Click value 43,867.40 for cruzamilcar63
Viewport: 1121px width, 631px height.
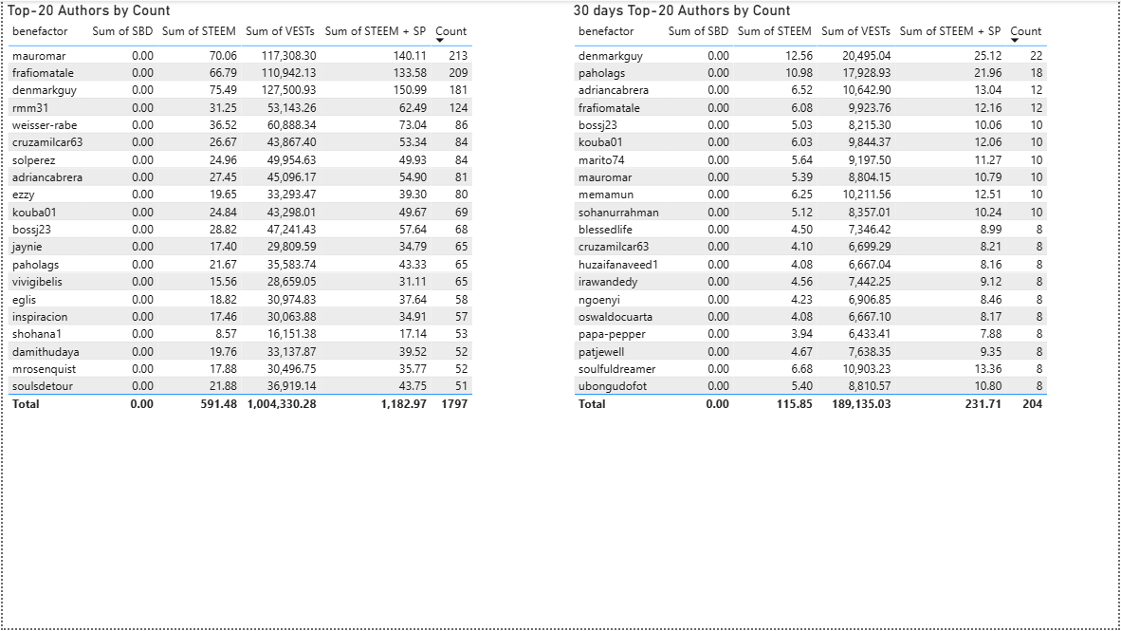tap(292, 142)
